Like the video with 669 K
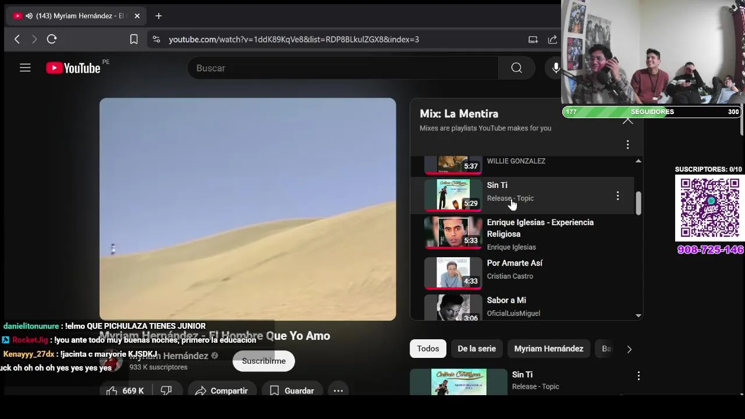This screenshot has width=745, height=419. click(125, 390)
